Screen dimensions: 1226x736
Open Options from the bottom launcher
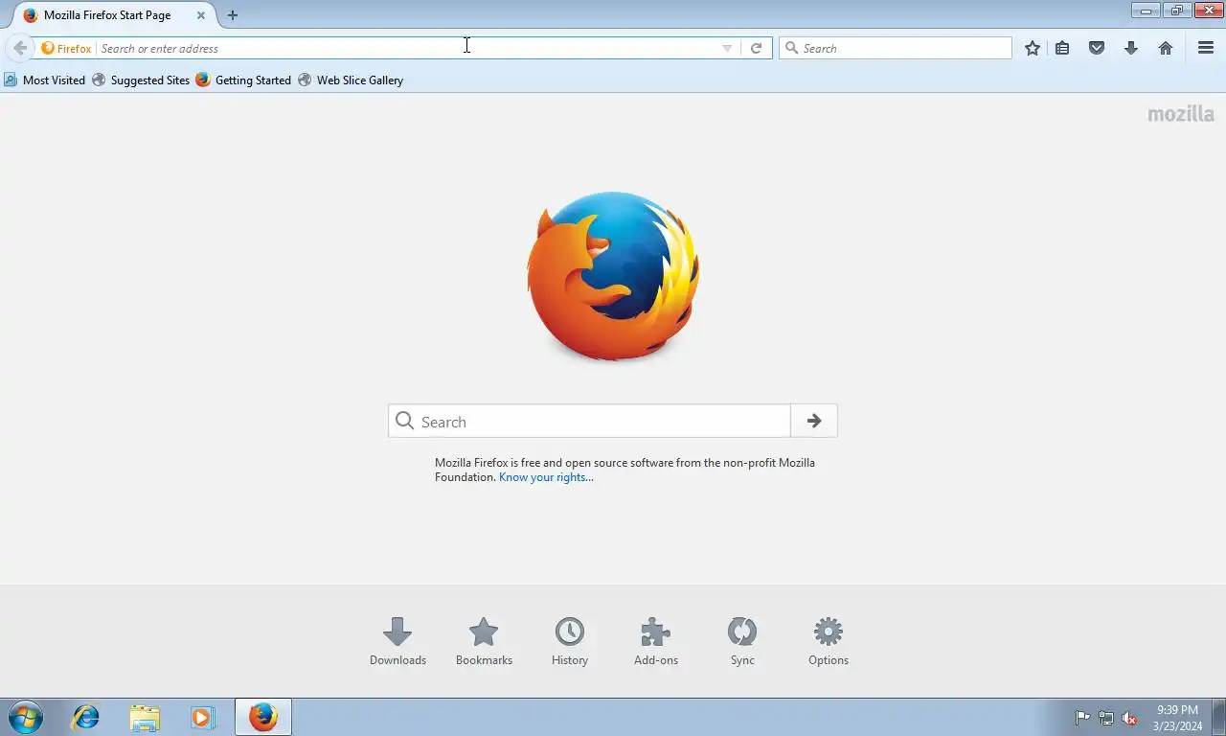829,641
